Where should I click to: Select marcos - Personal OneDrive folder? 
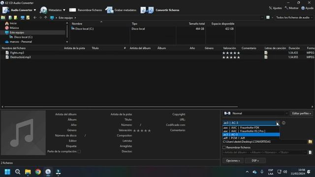point(21,42)
